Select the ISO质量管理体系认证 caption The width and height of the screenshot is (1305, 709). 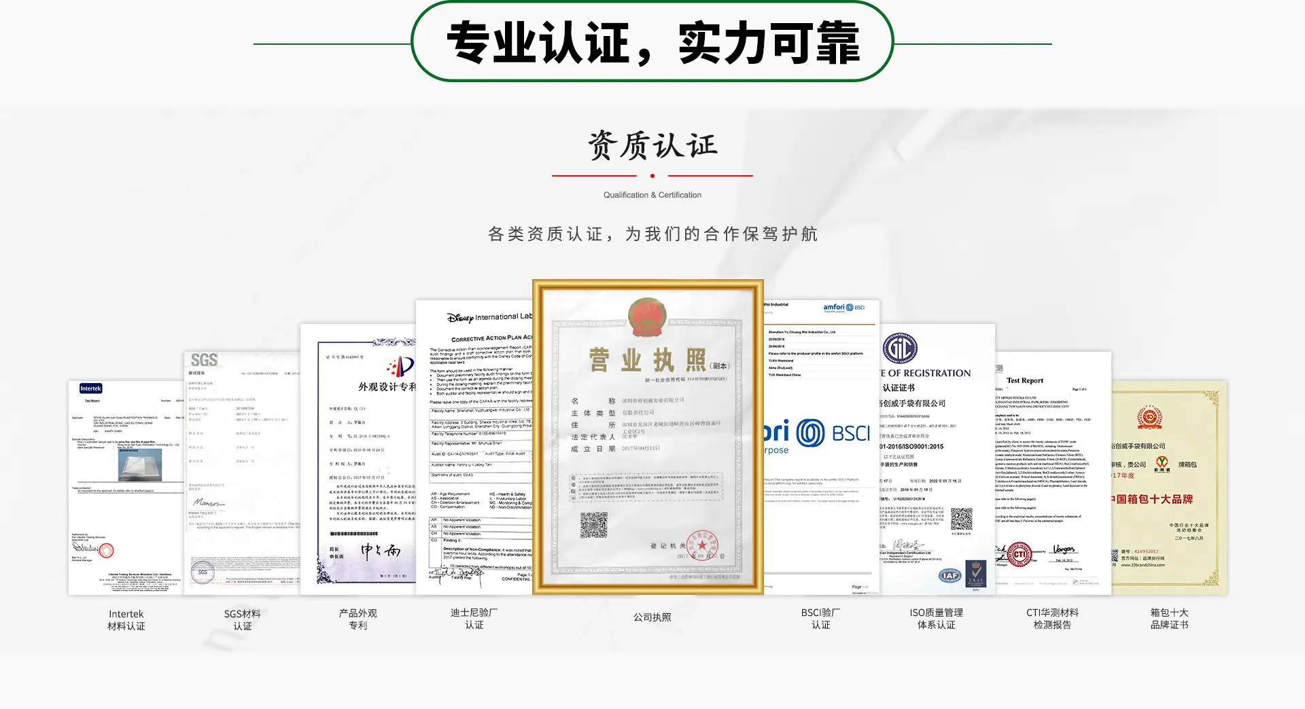pos(937,619)
